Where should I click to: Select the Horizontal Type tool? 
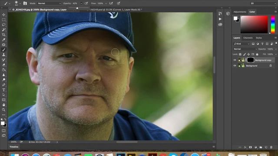[x=3, y=90]
